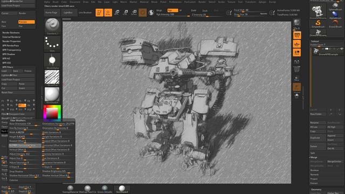Select the DroneNPRExample tool thumbnail
345x194 pixels.
pos(318,11)
